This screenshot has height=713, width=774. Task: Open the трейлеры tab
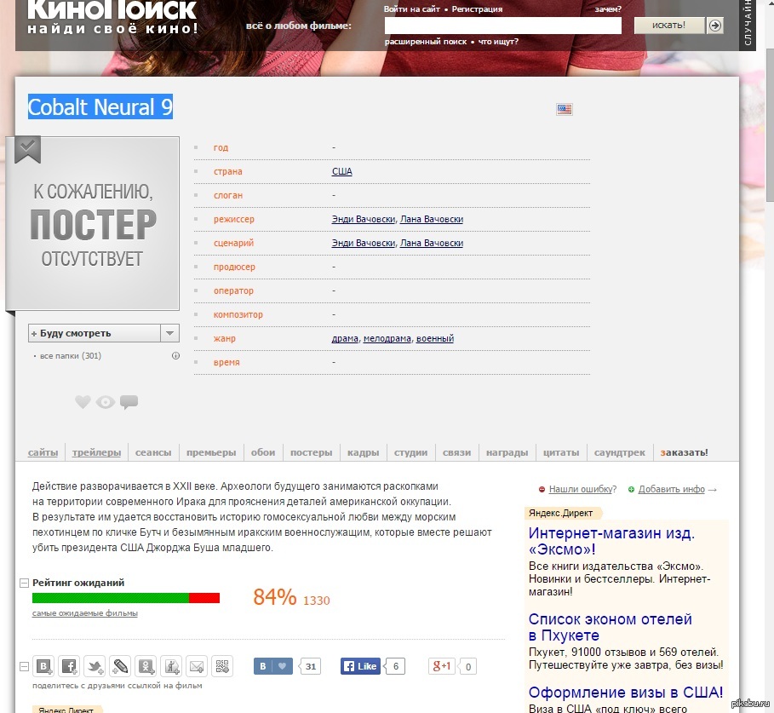96,452
